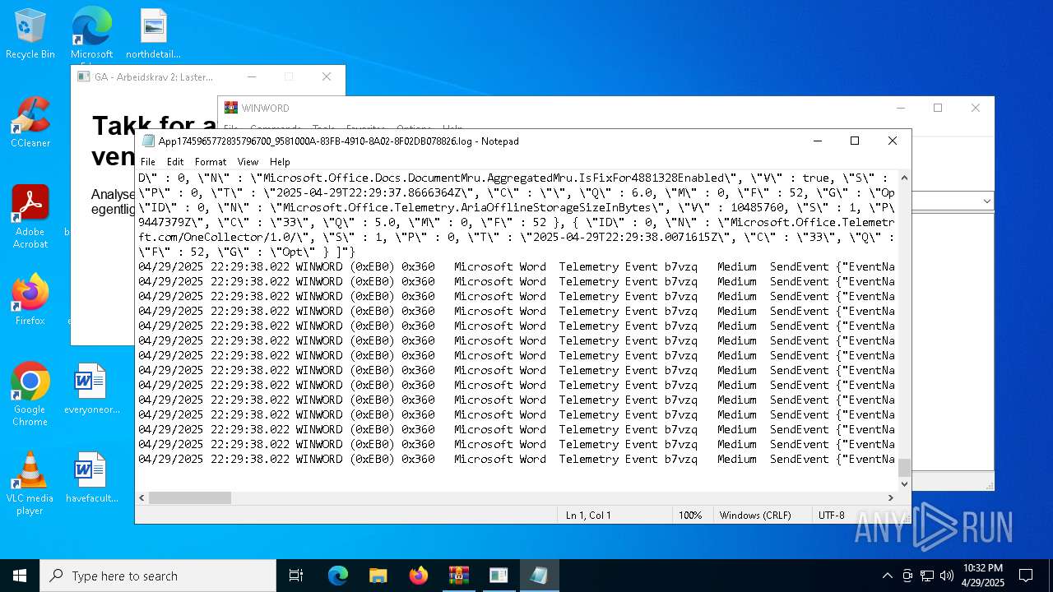Image resolution: width=1053 pixels, height=592 pixels.
Task: Launch Firefox desktop shortcut
Action: 30,299
